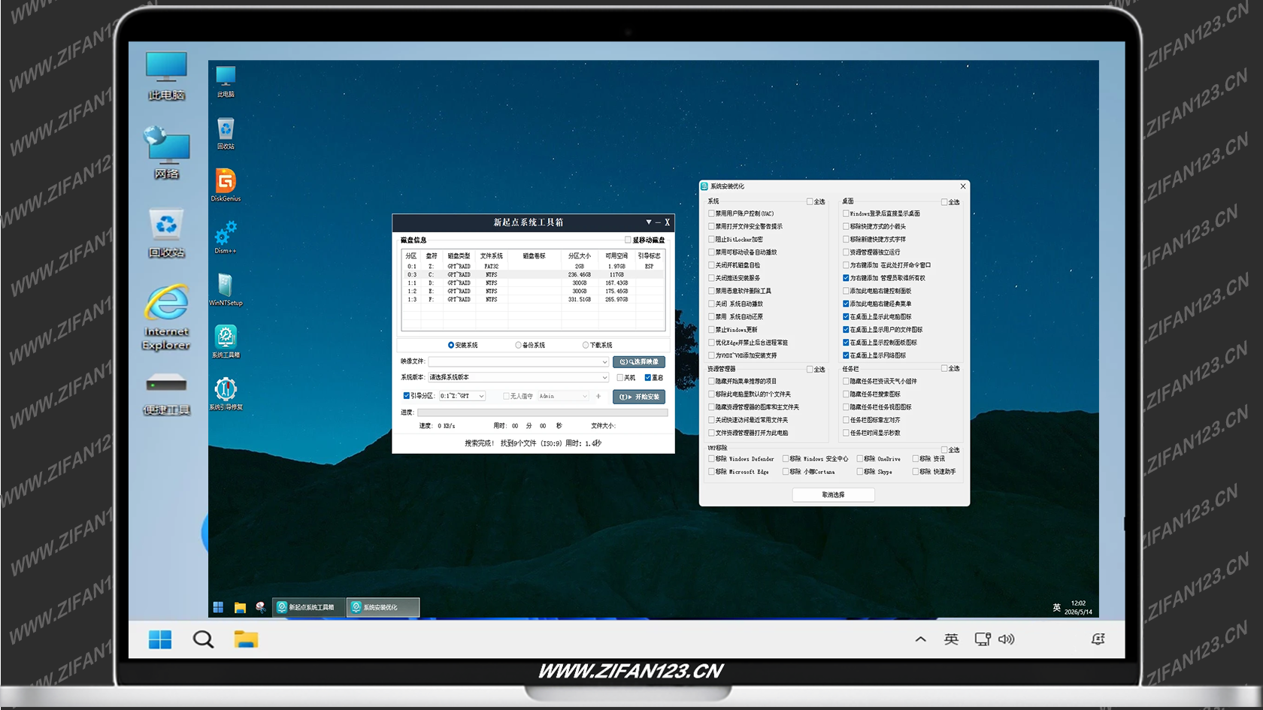The height and width of the screenshot is (710, 1263).
Task: Open the large 网络 desktop icon
Action: click(x=166, y=153)
